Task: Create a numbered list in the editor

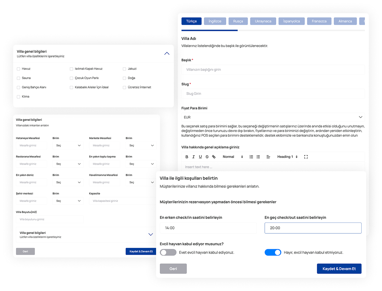Action: click(251, 157)
